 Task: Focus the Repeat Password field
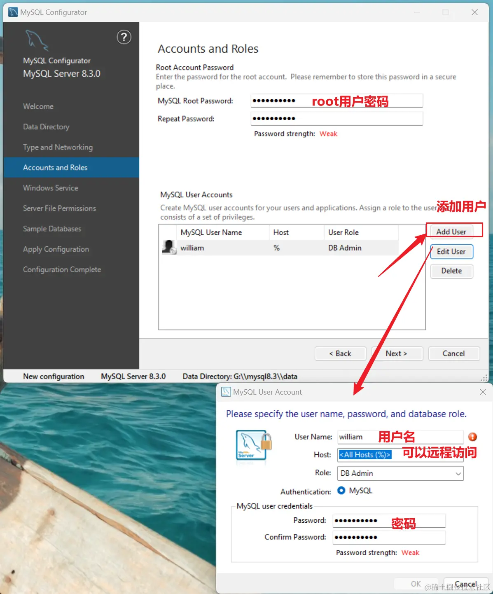(336, 119)
